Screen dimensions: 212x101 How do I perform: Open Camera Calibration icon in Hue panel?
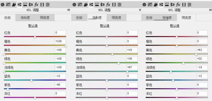[x=42, y=5]
